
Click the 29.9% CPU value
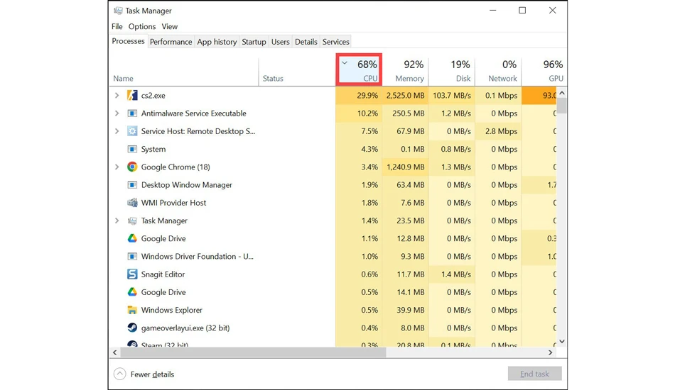click(367, 95)
